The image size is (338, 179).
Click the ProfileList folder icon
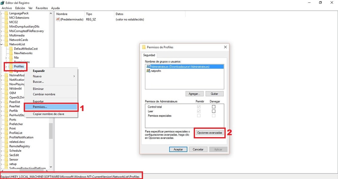(x=6, y=133)
